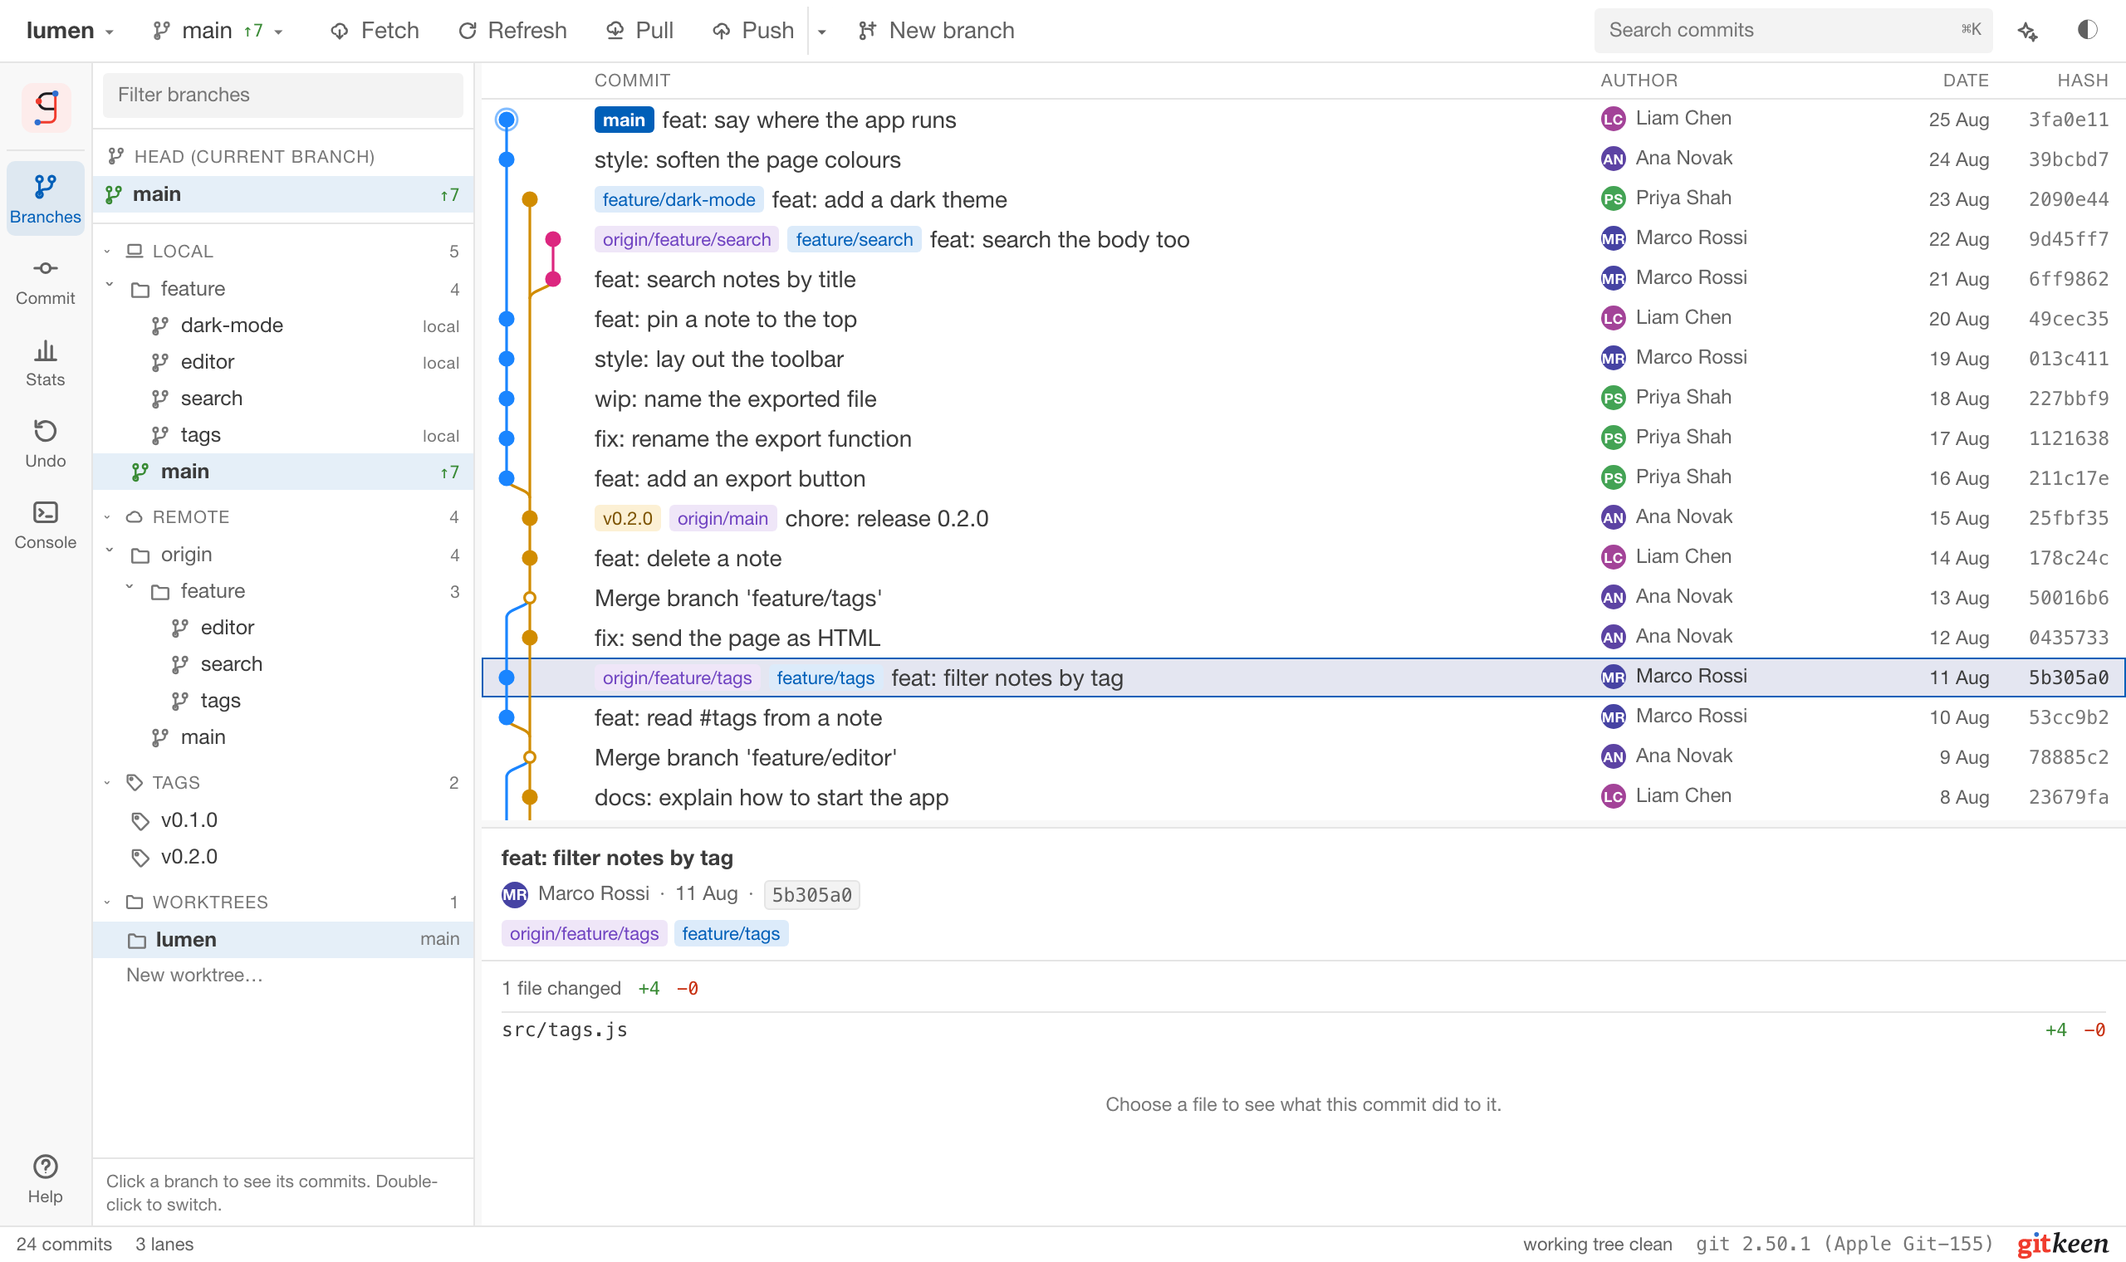This screenshot has height=1262, width=2126.
Task: Click the feature/dark-mode label in graph
Action: pyautogui.click(x=678, y=200)
